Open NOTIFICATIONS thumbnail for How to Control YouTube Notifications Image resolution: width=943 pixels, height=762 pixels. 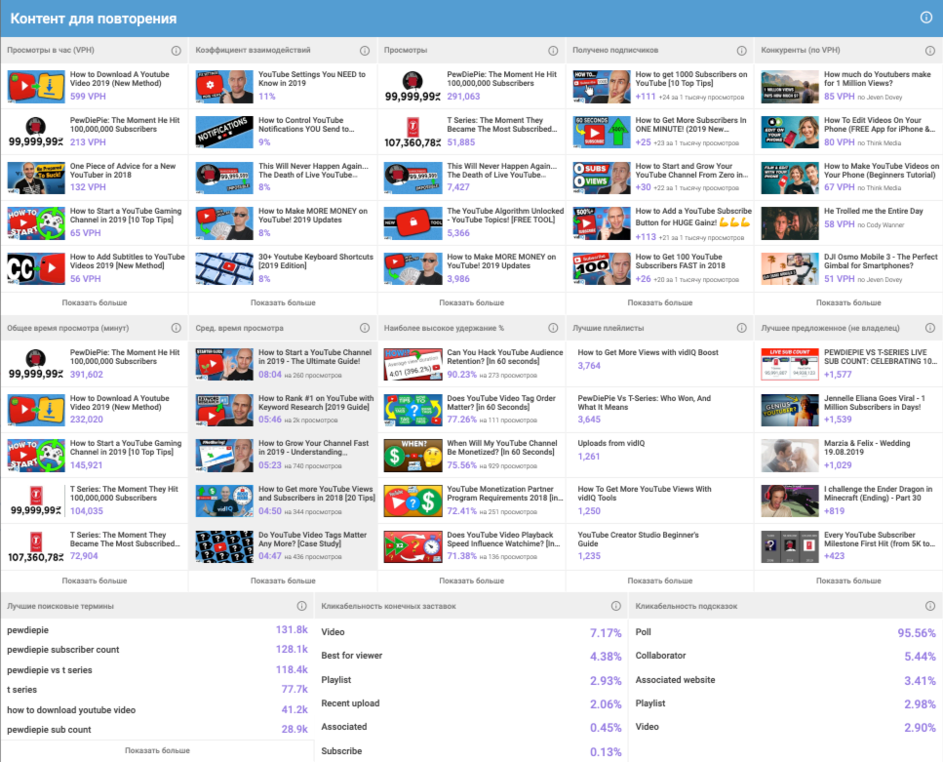[x=224, y=132]
